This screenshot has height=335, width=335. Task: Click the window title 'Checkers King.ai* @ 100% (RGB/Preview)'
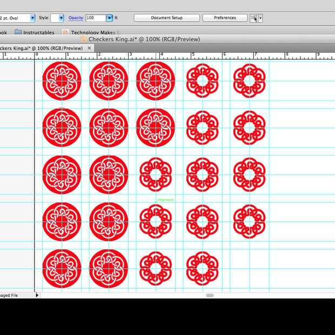144,39
